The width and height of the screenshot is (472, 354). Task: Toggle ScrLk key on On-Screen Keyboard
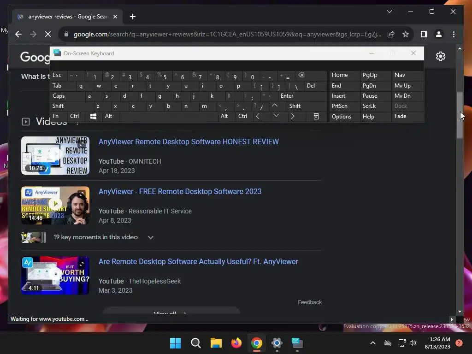click(375, 106)
